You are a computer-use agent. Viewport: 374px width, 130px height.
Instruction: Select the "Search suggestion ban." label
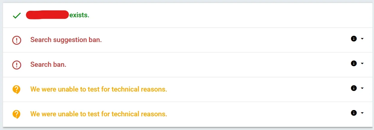pyautogui.click(x=66, y=40)
